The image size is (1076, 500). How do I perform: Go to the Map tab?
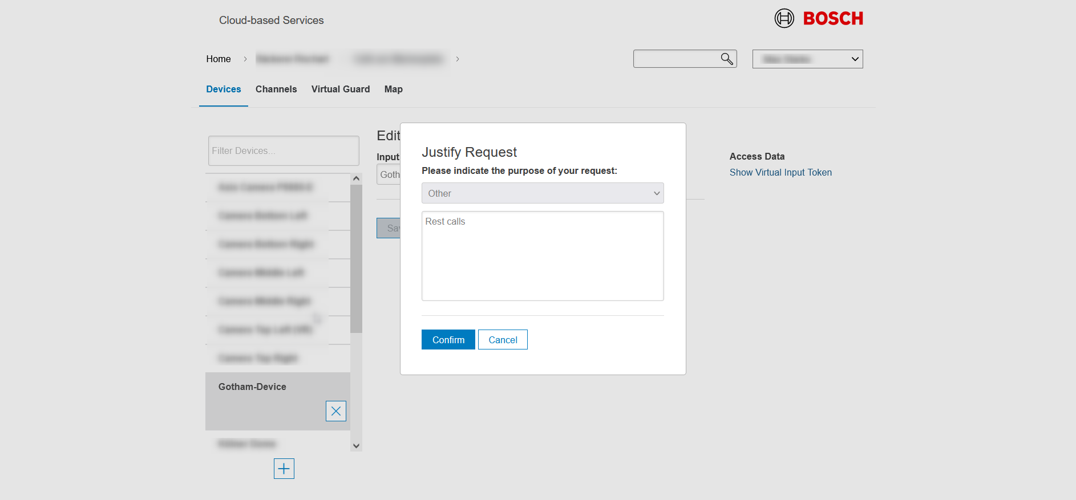click(x=393, y=90)
